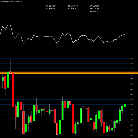Image resolution: width=138 pixels, height=138 pixels.
Task: Click the low value 'L: 126.61'
Action: click(x=73, y=9)
